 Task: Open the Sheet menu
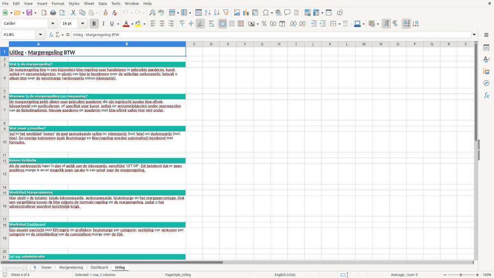pos(89,3)
